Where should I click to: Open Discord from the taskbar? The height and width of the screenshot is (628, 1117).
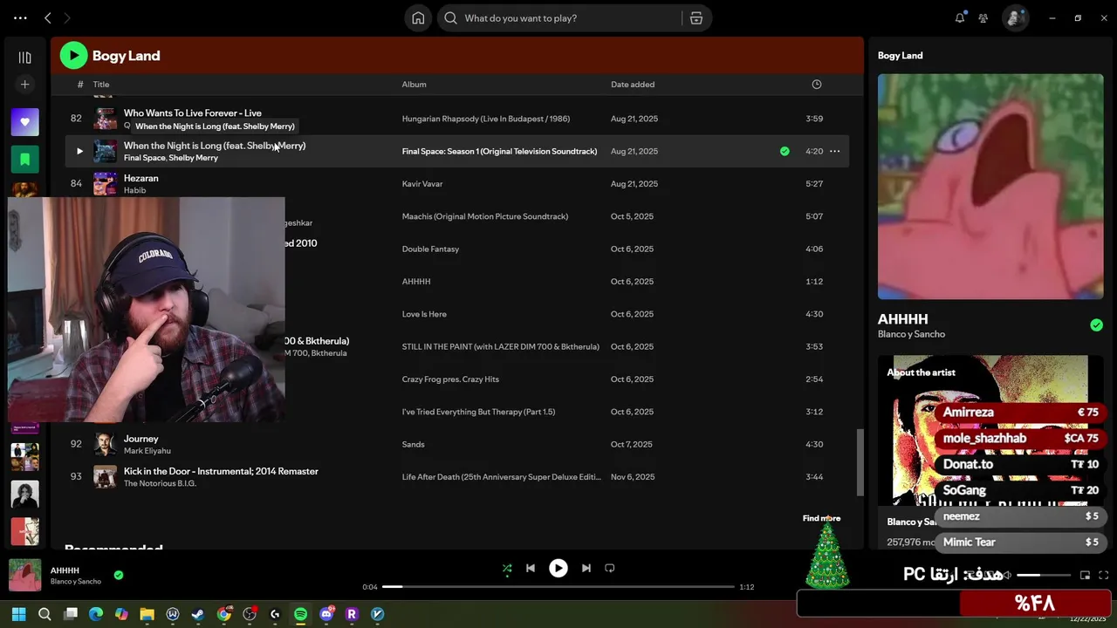click(x=326, y=614)
